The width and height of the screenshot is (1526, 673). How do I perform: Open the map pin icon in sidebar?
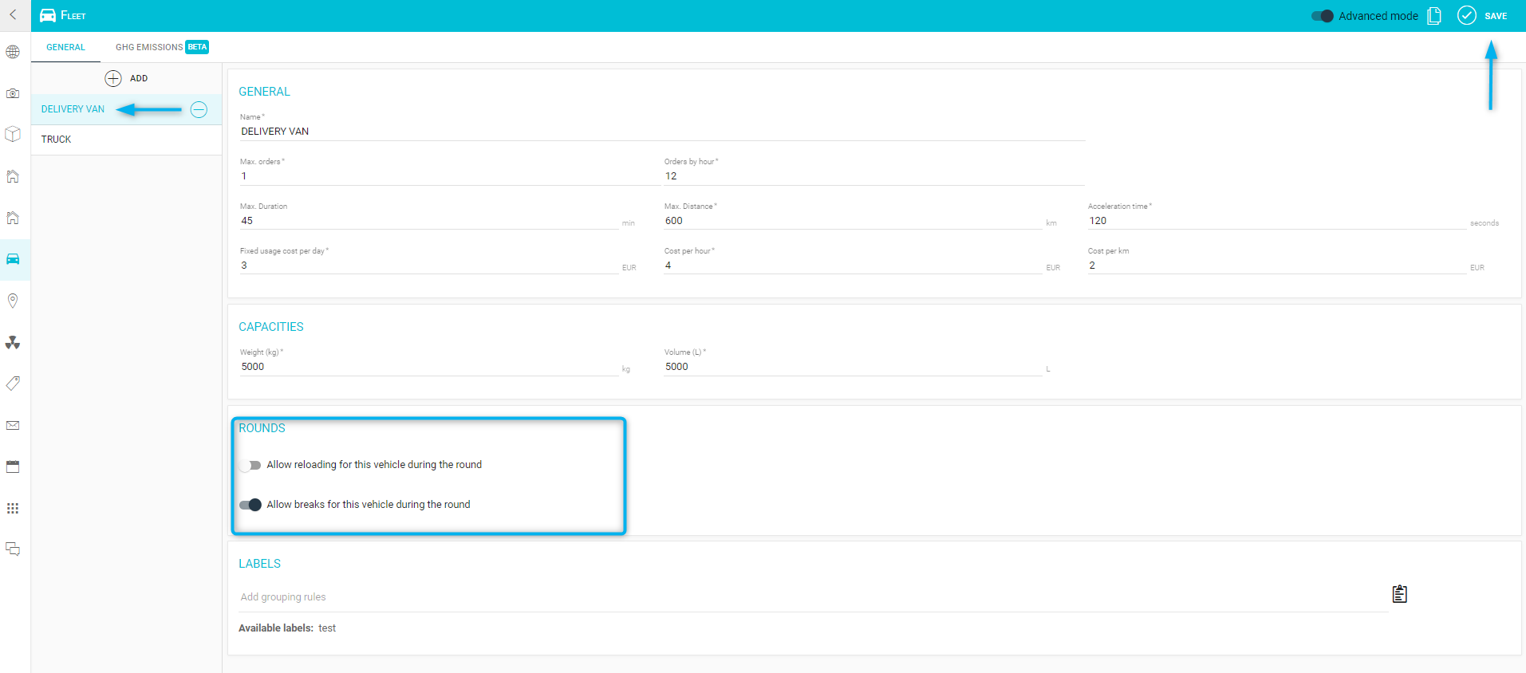point(13,301)
